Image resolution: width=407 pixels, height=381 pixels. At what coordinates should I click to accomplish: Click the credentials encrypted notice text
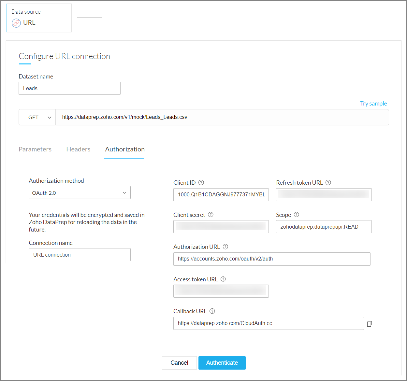coord(87,222)
